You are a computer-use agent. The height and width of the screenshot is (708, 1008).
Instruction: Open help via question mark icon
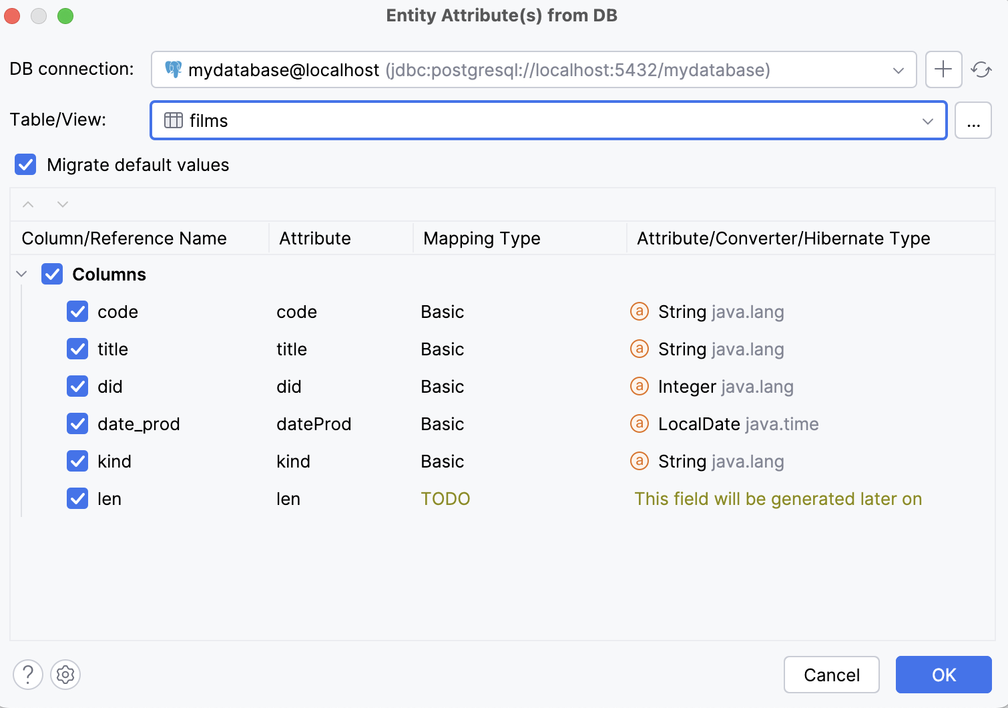(x=28, y=675)
